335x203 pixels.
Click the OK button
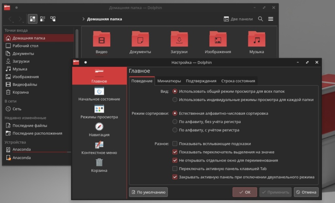pyautogui.click(x=245, y=192)
